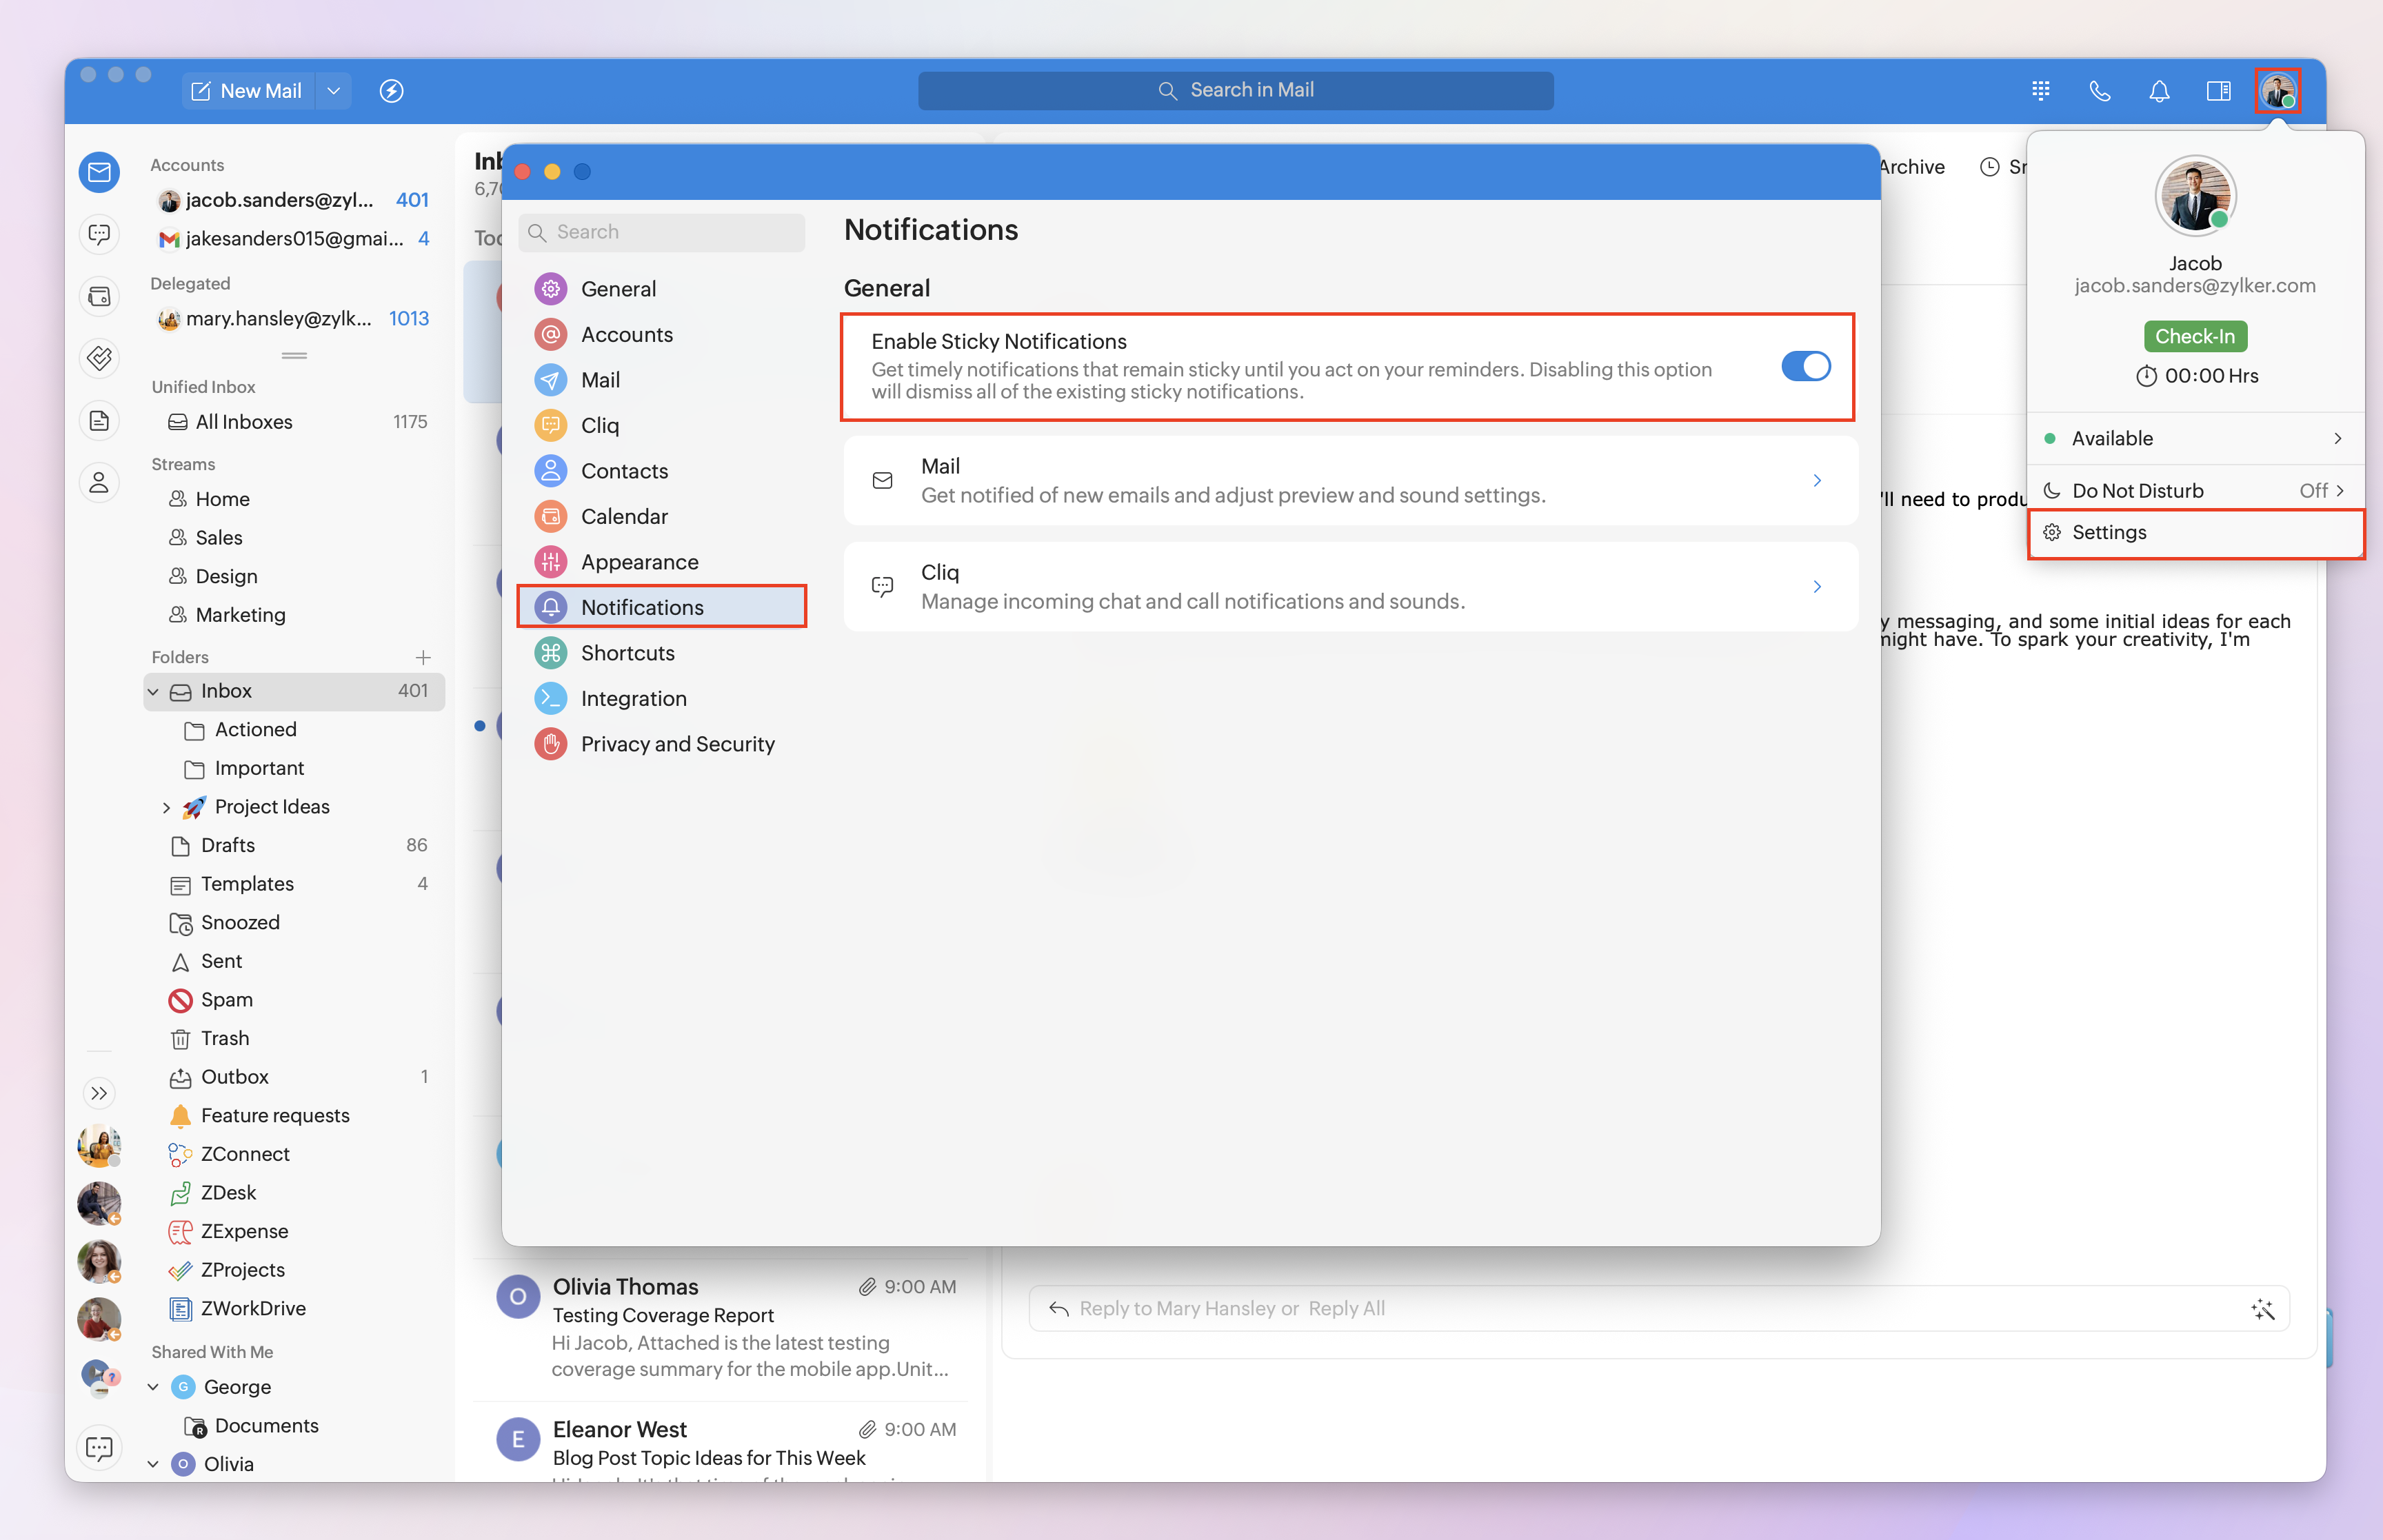
Task: Open New Mail dropdown arrow
Action: pos(334,91)
